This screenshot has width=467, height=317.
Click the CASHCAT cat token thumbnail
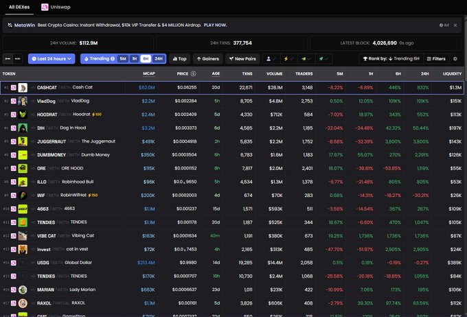(x=23, y=88)
